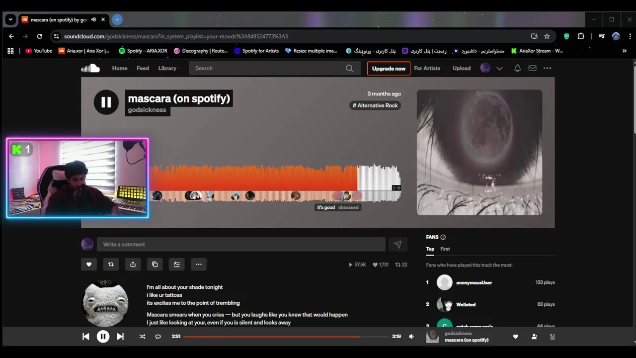Pause playback in bottom player bar
Screen dimensions: 636x358
tap(103, 337)
